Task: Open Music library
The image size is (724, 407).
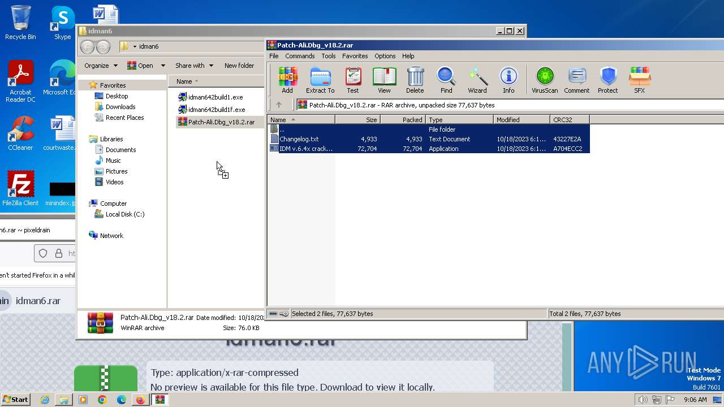Action: pyautogui.click(x=113, y=161)
